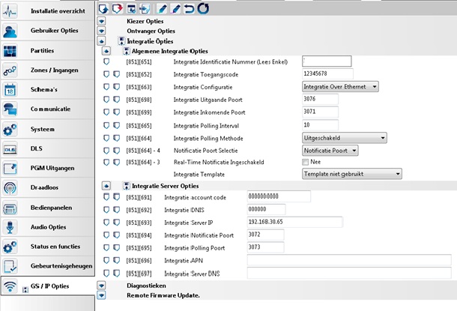457x311 pixels.
Task: Click the refresh circular arrow icon
Action: click(x=203, y=9)
